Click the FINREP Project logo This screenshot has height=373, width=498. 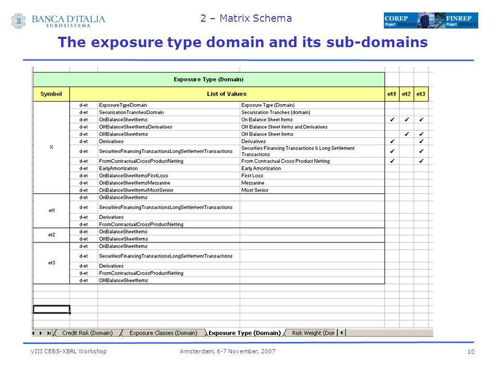[x=461, y=20]
